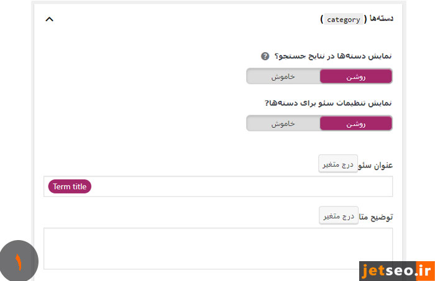
Task: Click the عنوان سئو field label
Action: [375, 166]
